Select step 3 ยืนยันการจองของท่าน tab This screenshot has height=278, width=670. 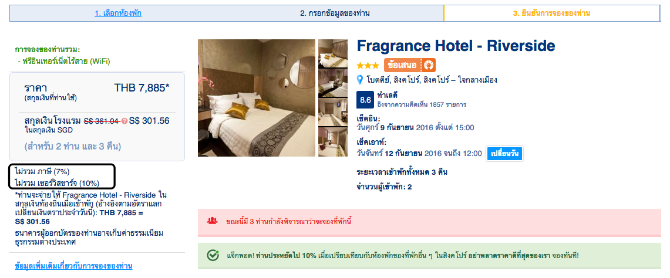tap(551, 13)
